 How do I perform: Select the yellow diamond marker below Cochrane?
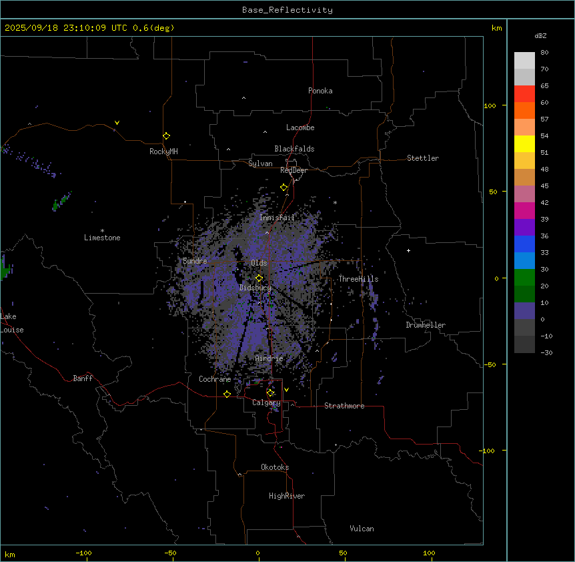coord(227,394)
